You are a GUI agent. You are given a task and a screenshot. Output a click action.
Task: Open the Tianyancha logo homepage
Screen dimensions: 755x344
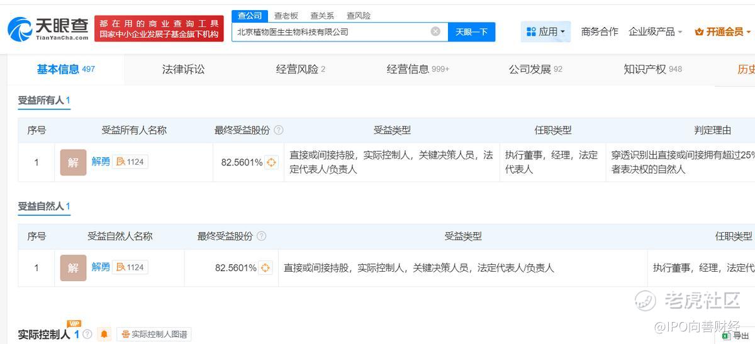(48, 29)
